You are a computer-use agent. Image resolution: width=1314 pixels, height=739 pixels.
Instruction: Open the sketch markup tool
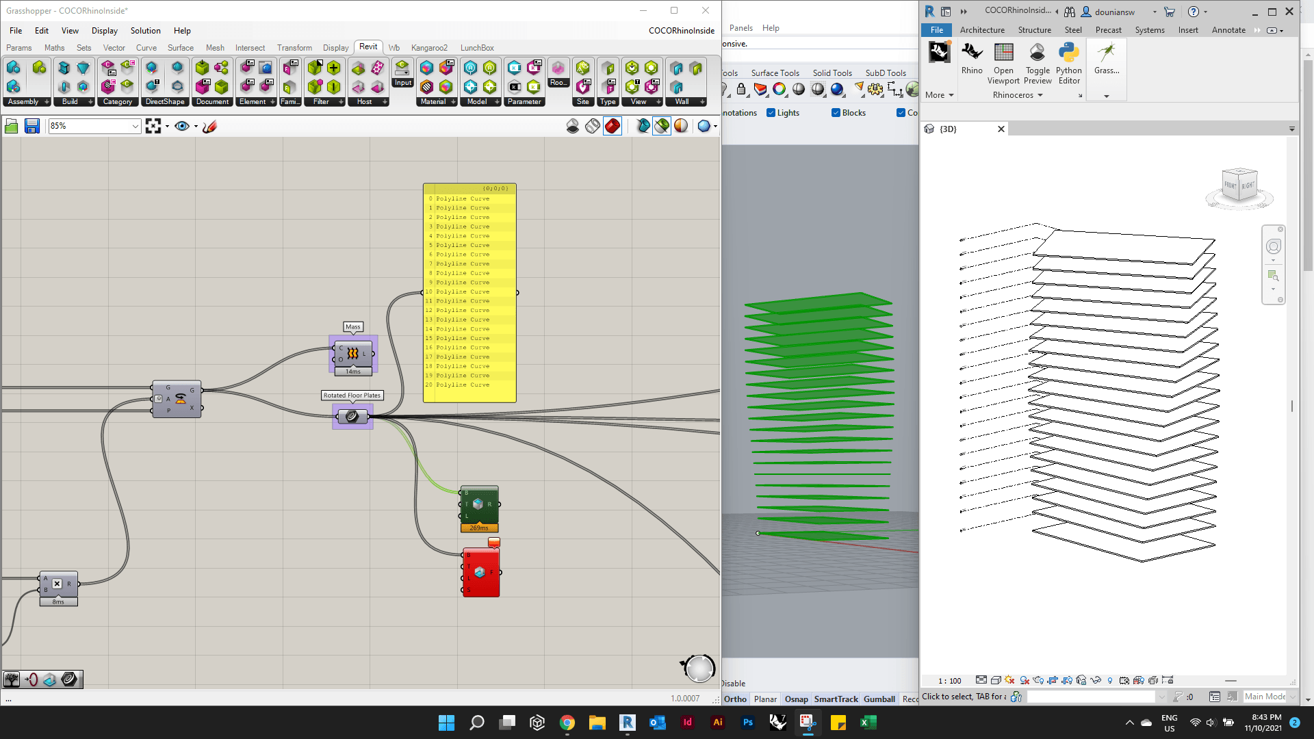(x=210, y=126)
